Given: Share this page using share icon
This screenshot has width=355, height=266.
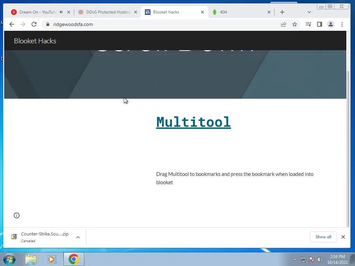Looking at the screenshot, I should 284,25.
